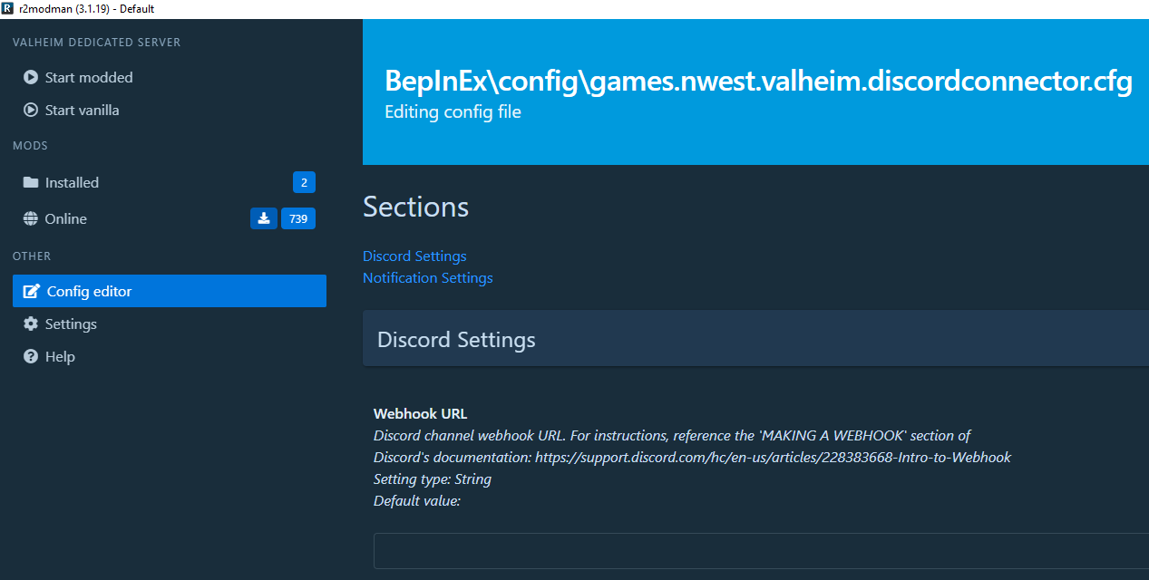The width and height of the screenshot is (1149, 580).
Task: Focus the Webhook URL text input field
Action: (760, 551)
